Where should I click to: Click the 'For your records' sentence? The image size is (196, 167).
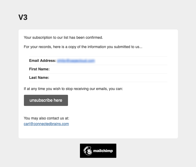coord(83,47)
